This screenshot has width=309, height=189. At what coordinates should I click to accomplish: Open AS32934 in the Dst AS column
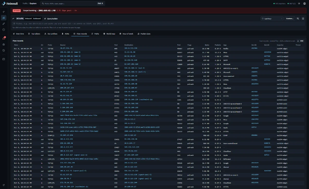coord(268,52)
